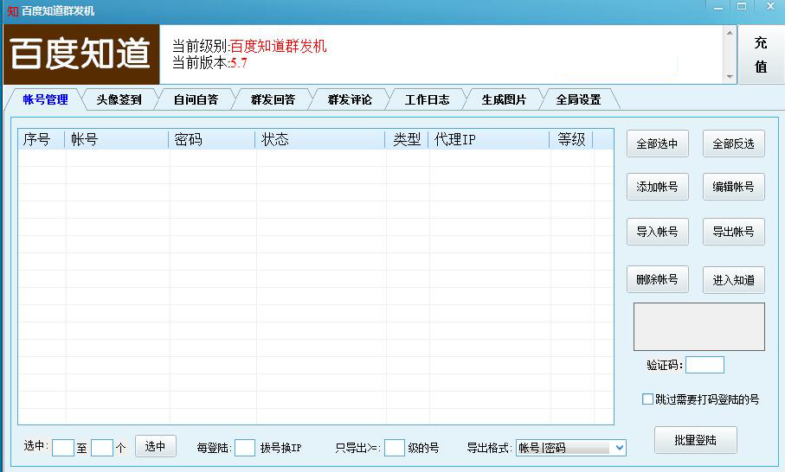Click the 导出帐号 button
The height and width of the screenshot is (472, 785).
[733, 232]
